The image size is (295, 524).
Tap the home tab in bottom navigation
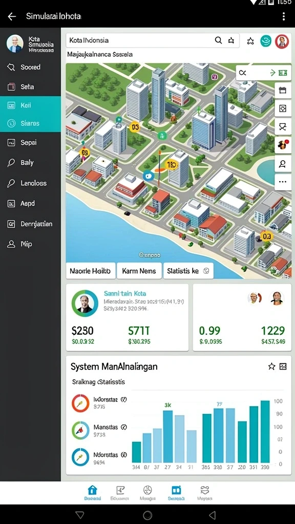92,493
